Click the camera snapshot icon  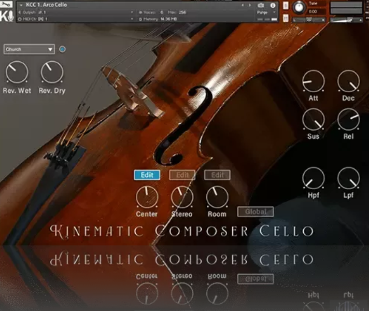point(261,5)
